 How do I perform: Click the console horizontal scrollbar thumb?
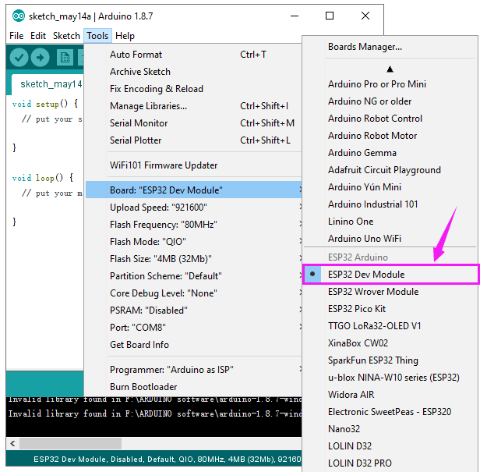pyautogui.click(x=70, y=443)
